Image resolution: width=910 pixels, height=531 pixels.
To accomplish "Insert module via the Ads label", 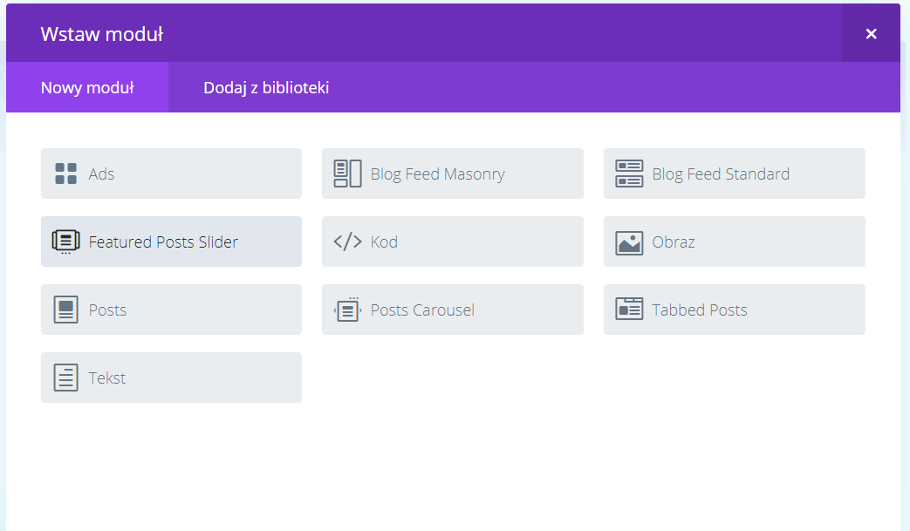I will [102, 174].
